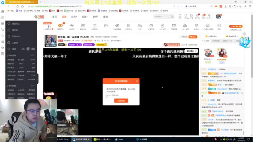Screen dimensions: 253x142
Task: Go to the 首页 nav item
Action: (x=54, y=17)
